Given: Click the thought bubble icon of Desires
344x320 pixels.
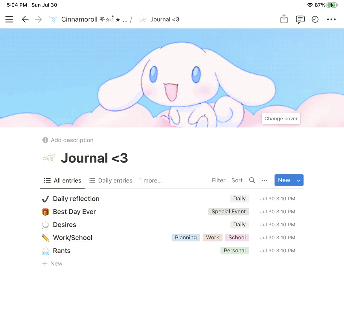Looking at the screenshot, I should click(46, 225).
